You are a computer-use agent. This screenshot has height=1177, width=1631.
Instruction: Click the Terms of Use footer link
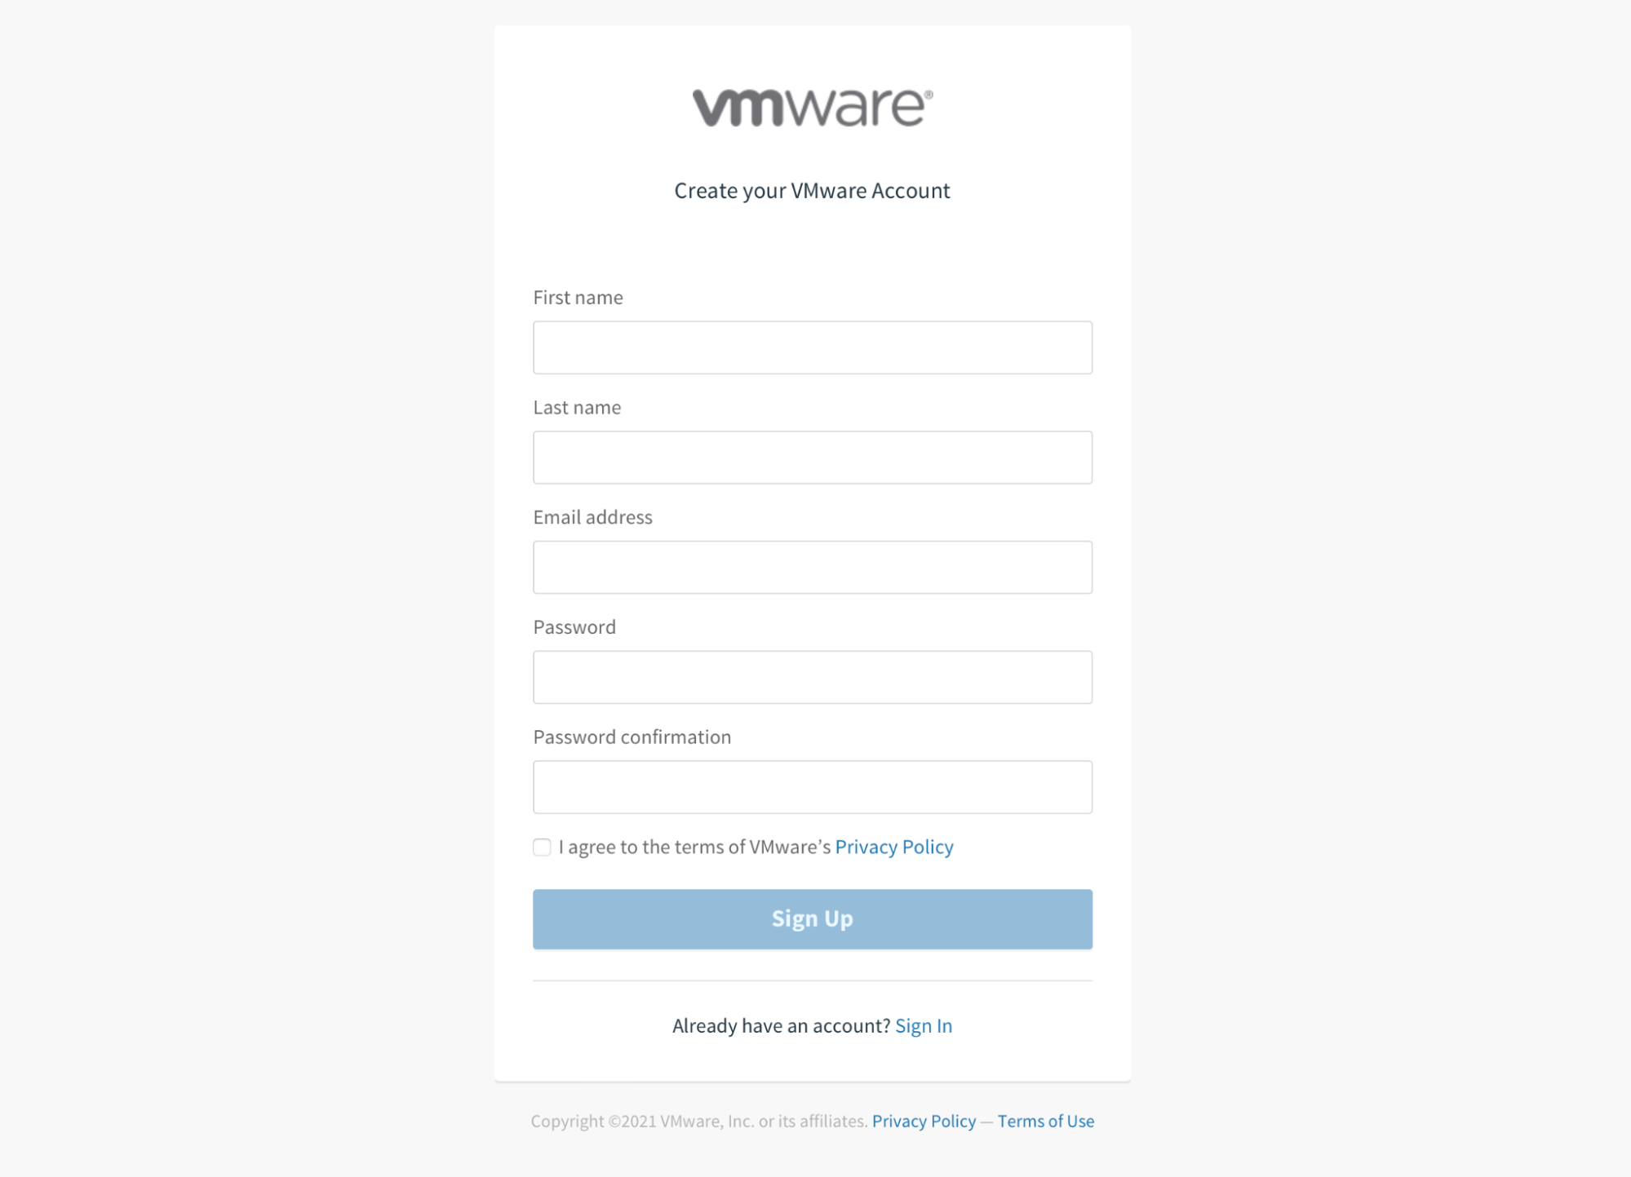(1046, 1120)
